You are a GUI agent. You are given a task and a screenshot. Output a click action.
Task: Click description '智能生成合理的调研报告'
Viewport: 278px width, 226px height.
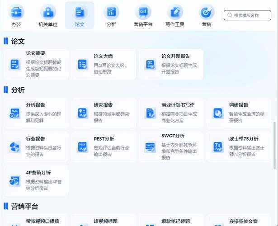(x=247, y=117)
